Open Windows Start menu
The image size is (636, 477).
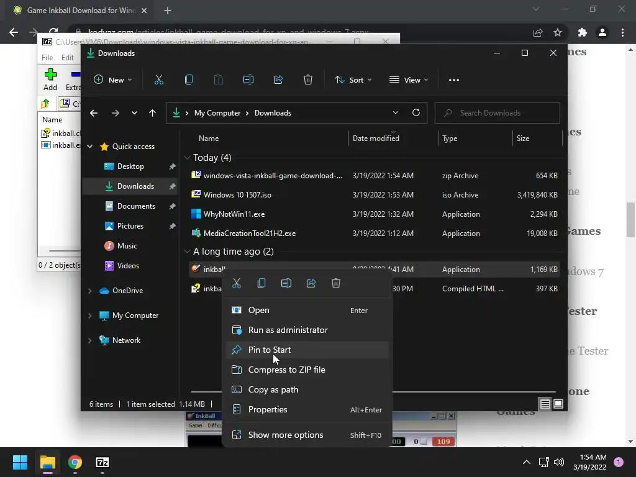[x=20, y=462]
